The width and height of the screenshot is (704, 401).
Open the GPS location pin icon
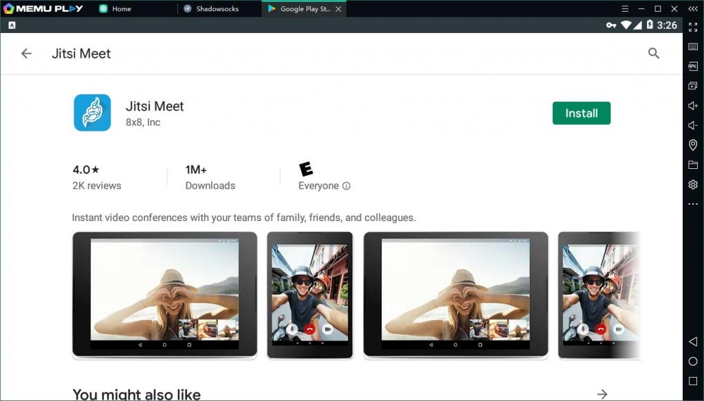(693, 145)
